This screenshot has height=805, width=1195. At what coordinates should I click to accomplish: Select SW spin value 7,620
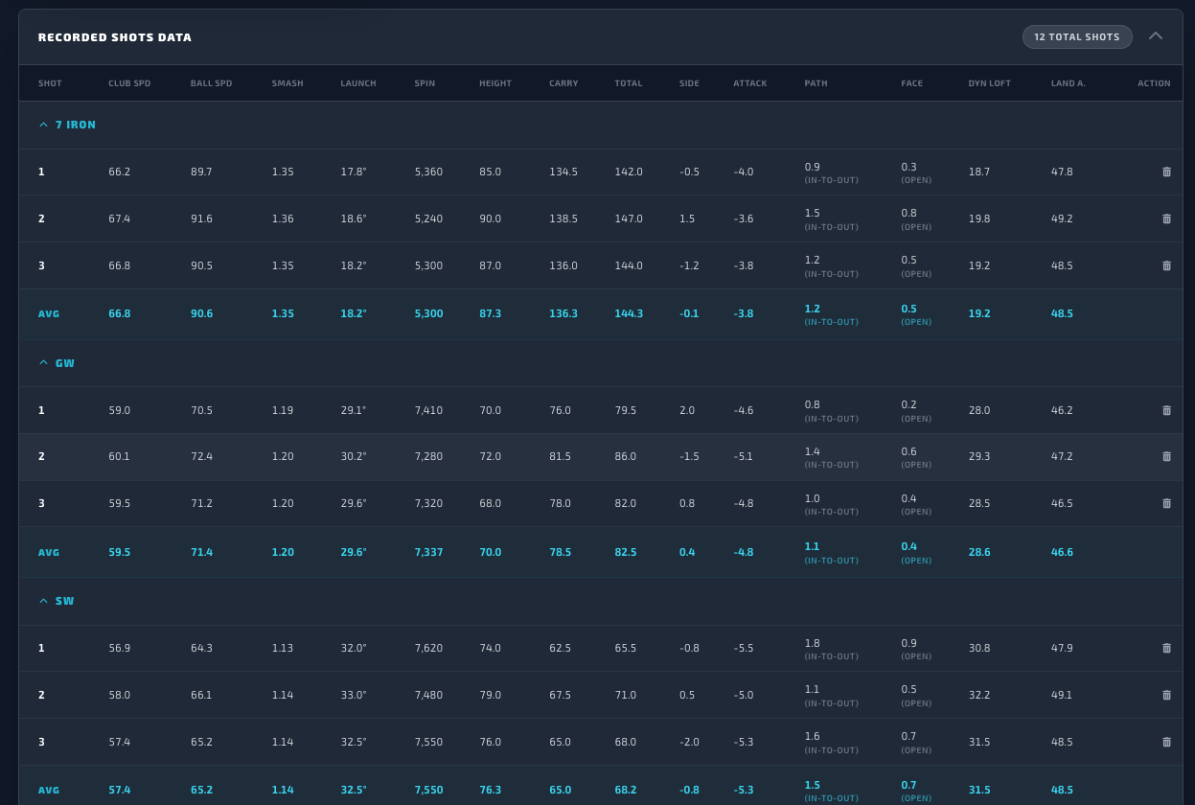(428, 648)
